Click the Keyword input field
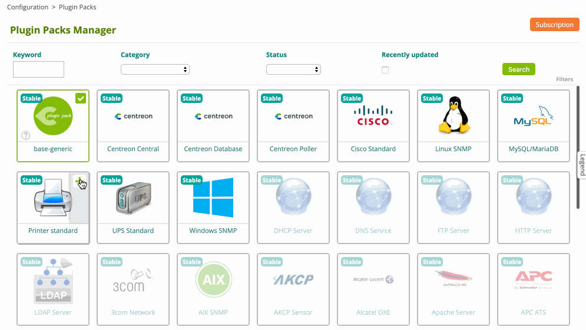 coord(38,69)
